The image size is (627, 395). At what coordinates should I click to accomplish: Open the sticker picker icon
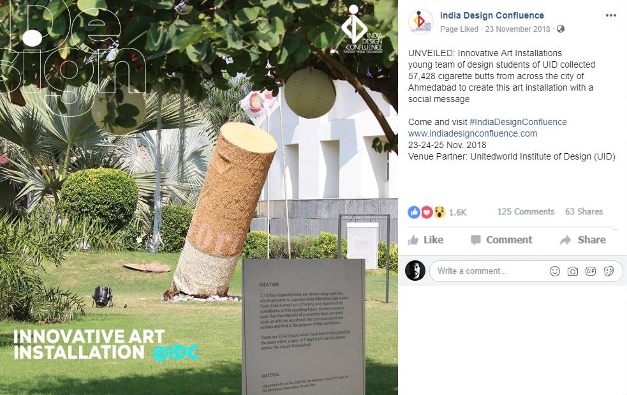click(x=609, y=271)
